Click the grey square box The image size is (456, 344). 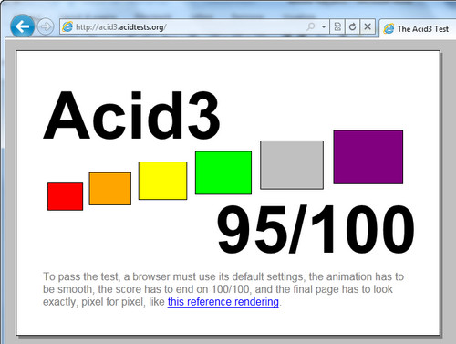point(292,165)
